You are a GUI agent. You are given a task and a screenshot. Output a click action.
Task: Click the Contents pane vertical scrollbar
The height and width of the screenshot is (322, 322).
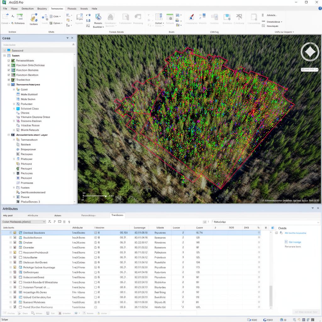click(x=74, y=118)
